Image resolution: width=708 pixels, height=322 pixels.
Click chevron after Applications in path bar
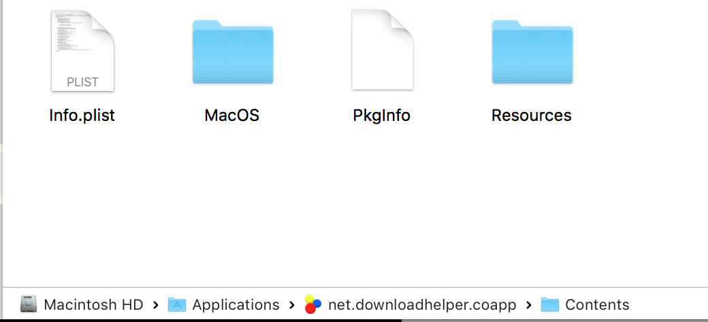[x=291, y=305]
